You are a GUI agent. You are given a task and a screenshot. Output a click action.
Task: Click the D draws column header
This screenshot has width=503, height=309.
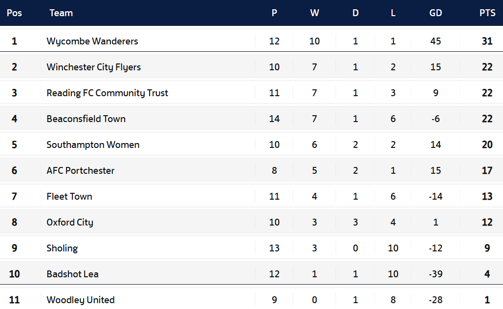click(355, 13)
